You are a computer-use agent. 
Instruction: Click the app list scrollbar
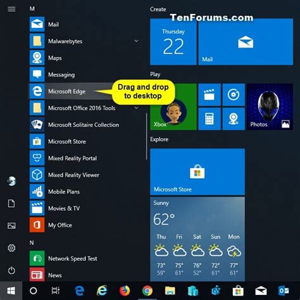click(146, 136)
